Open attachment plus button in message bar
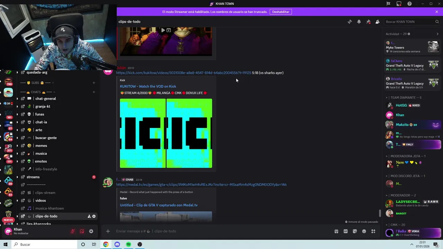This screenshot has width=443, height=249. coord(108,231)
